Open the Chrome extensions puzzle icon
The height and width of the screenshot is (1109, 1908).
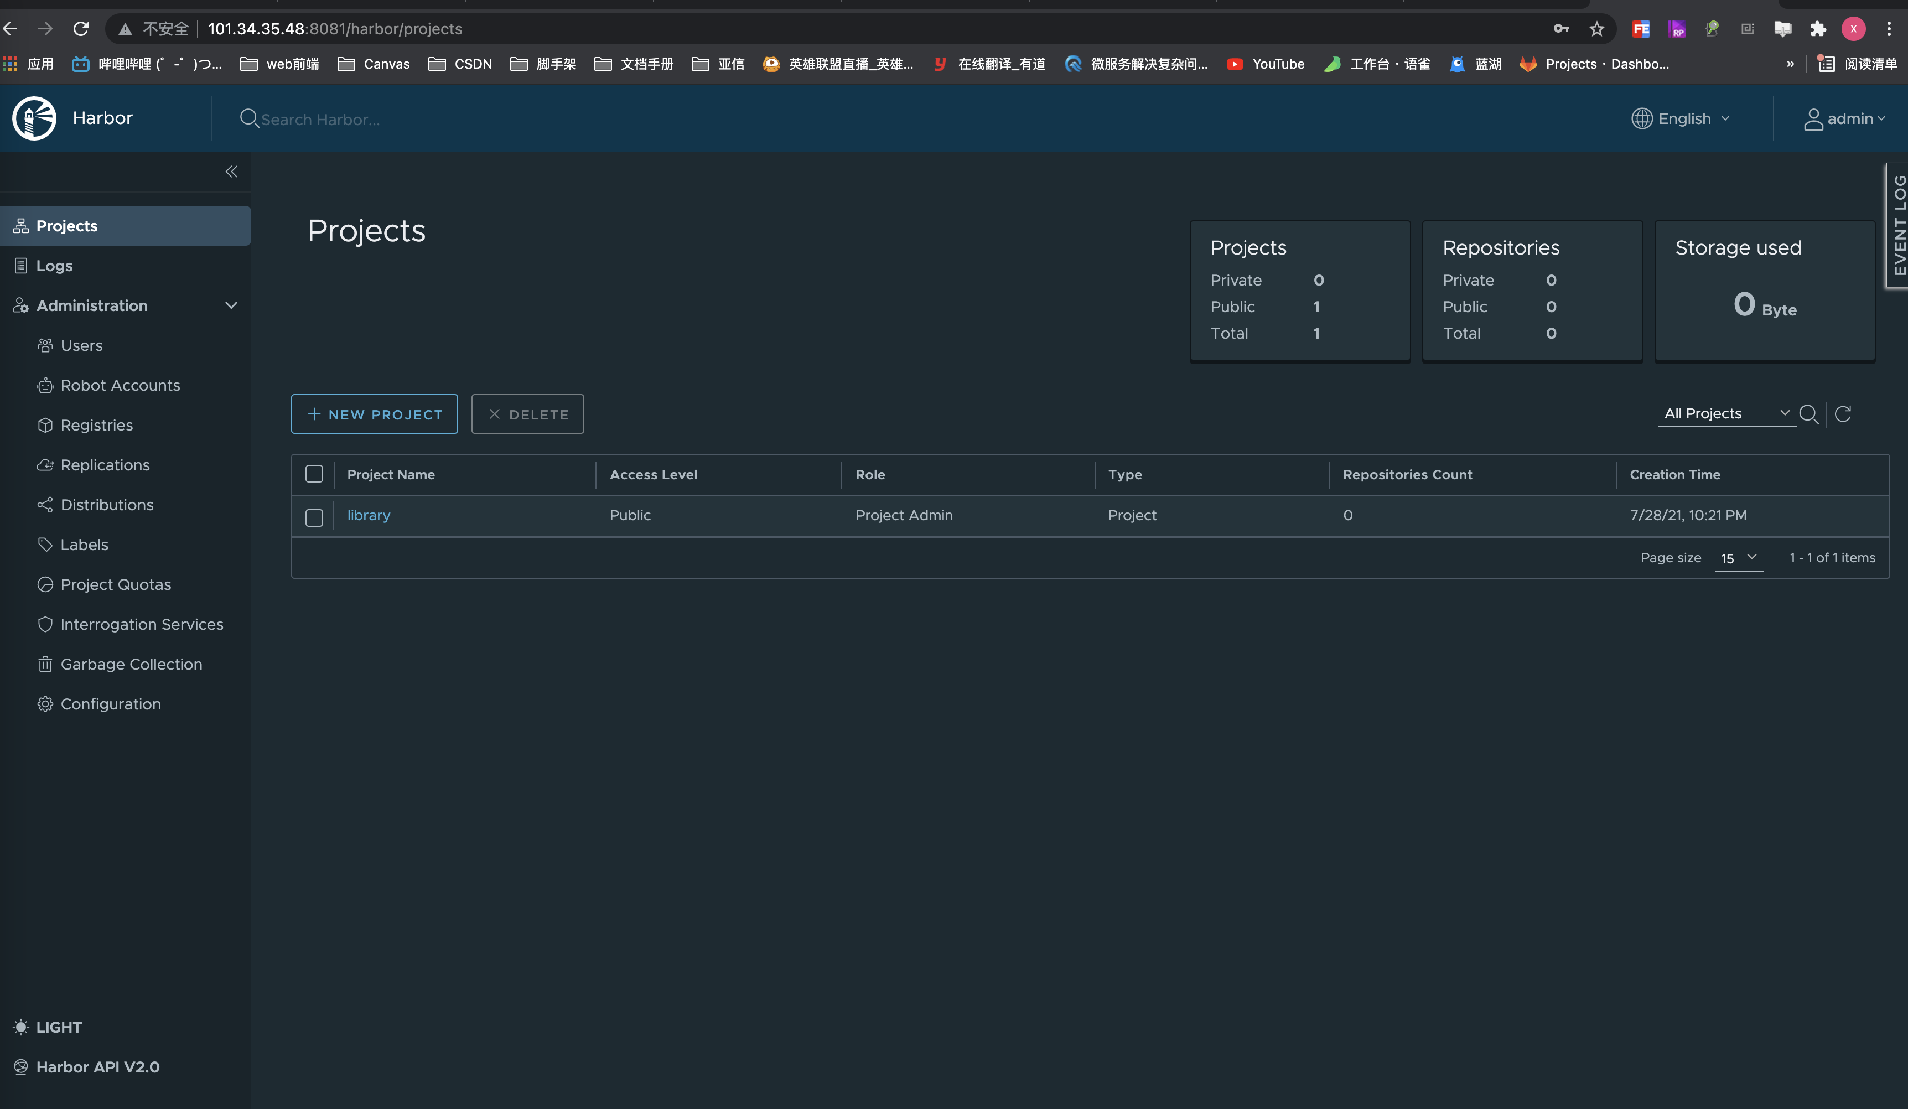point(1818,29)
